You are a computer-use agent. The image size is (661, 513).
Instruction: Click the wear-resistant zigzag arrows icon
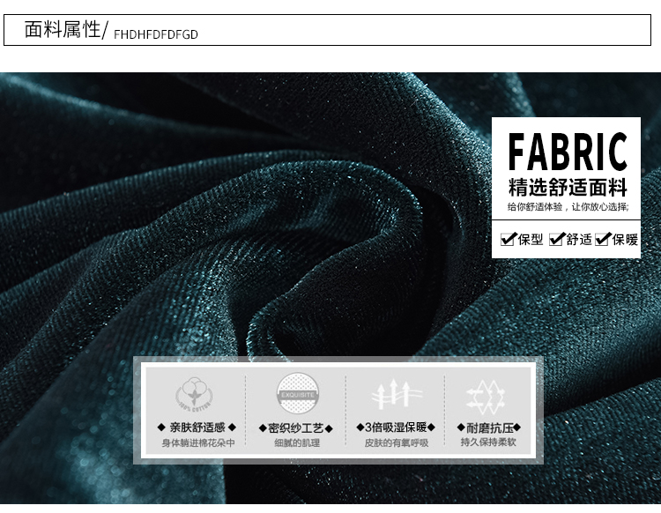tap(486, 395)
